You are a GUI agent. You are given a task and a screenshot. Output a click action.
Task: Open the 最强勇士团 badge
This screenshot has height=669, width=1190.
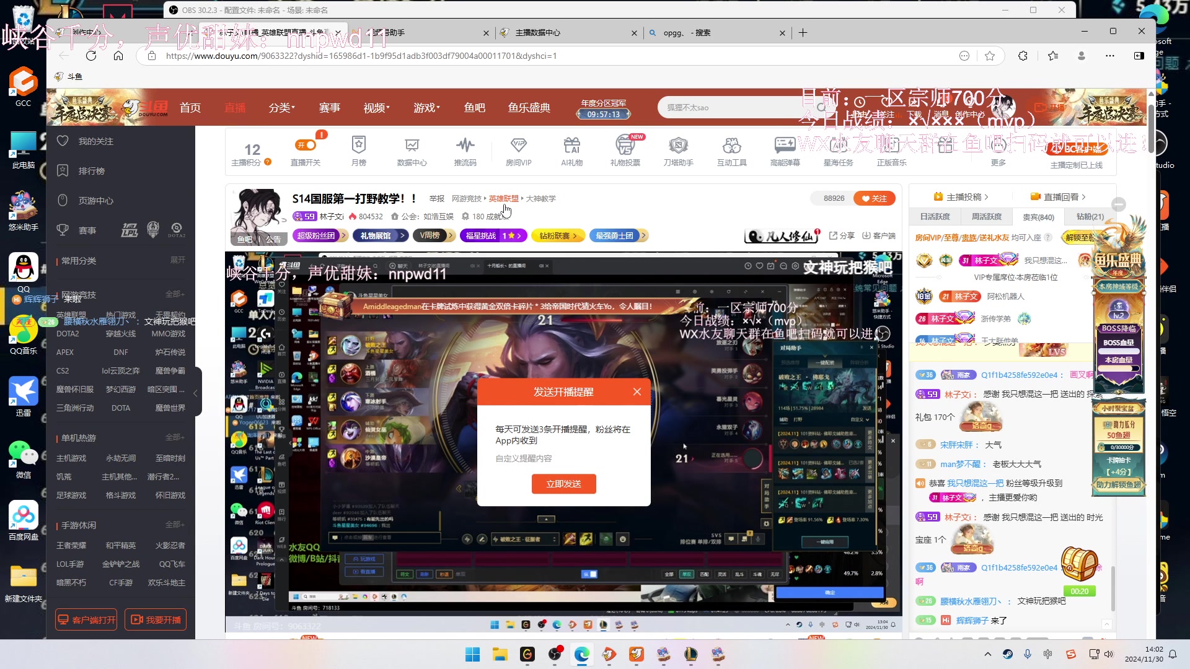[x=618, y=235]
